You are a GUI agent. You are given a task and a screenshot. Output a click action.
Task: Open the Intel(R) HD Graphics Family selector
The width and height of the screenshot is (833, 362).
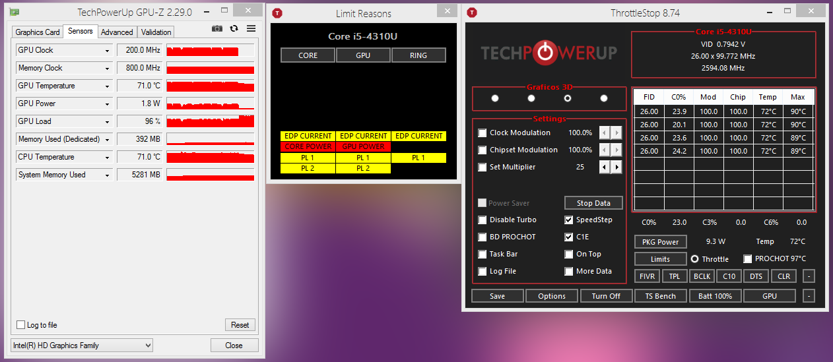(83, 345)
